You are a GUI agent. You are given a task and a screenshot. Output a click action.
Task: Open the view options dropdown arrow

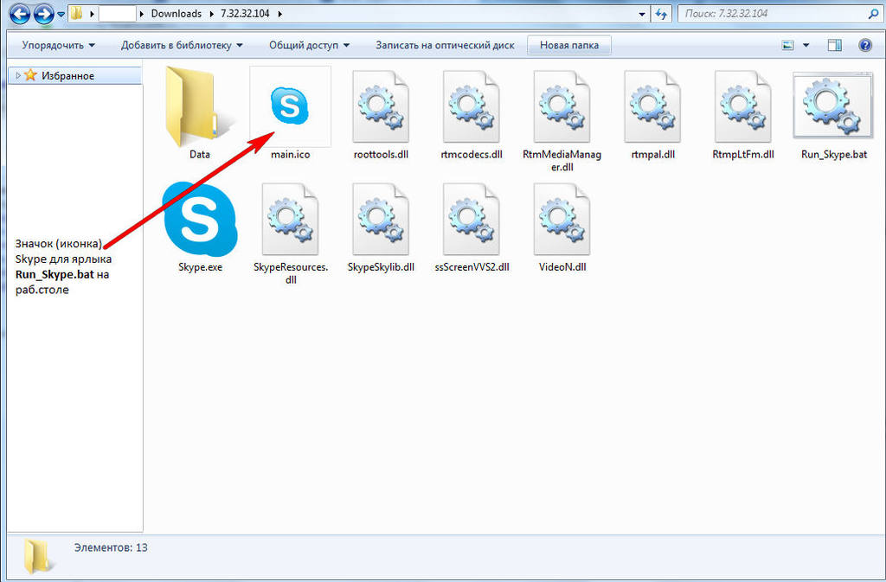pos(806,45)
